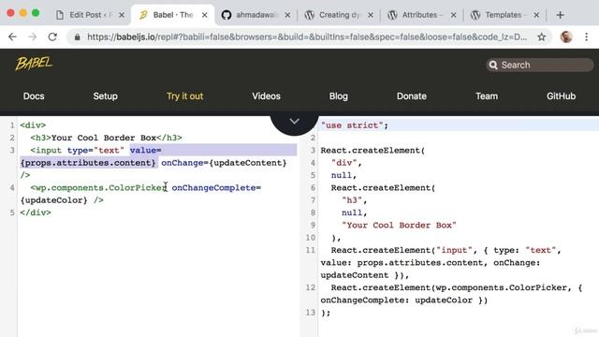Open the Chrome profile avatar

click(x=566, y=37)
